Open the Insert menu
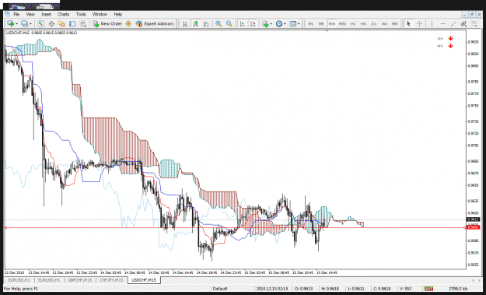Screen dimensions: 486x295 tap(46, 14)
